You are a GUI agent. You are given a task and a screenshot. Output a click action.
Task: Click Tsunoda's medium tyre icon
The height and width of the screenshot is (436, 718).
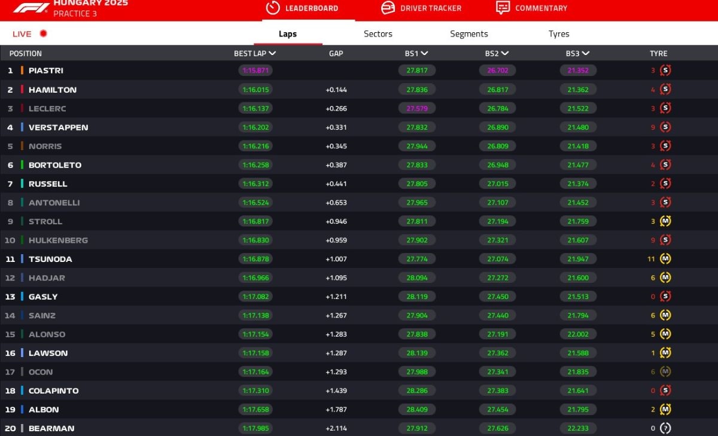[665, 259]
